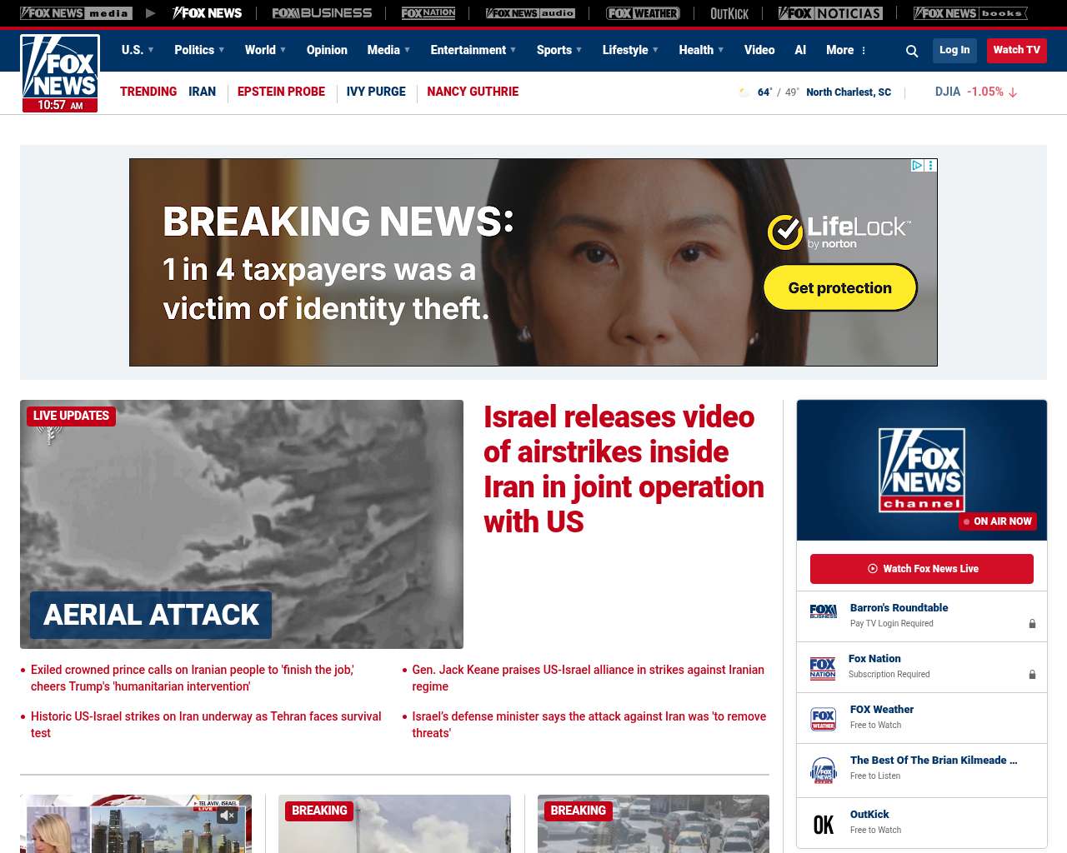This screenshot has height=853, width=1067.
Task: Open Israel releases video of airstrikes headline
Action: [624, 469]
